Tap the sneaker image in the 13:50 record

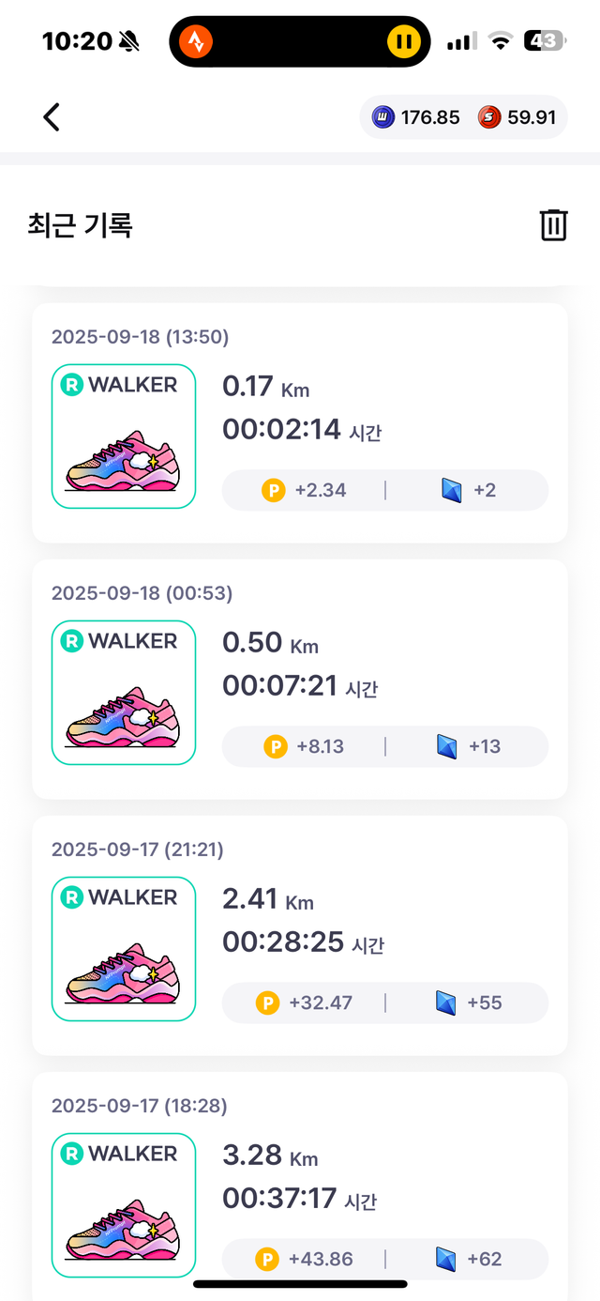(124, 458)
